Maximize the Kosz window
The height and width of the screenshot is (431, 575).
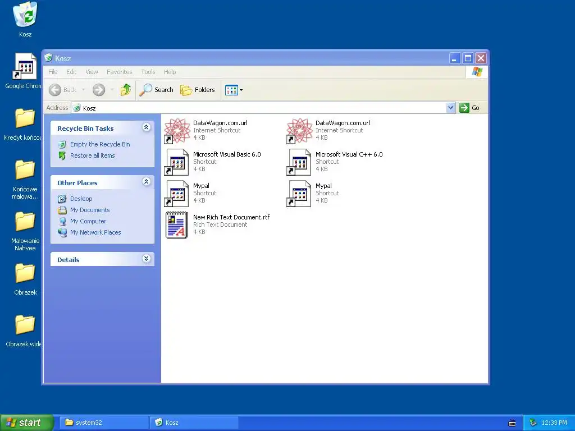pyautogui.click(x=468, y=58)
